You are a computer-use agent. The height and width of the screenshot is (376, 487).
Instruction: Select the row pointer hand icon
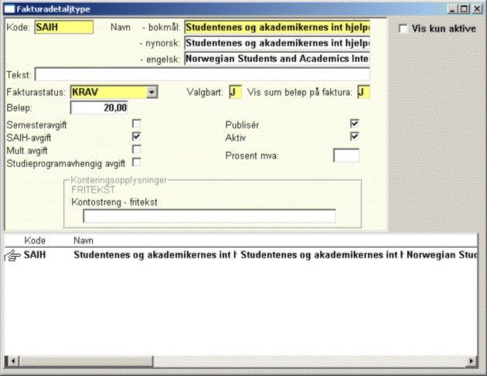[x=12, y=256]
